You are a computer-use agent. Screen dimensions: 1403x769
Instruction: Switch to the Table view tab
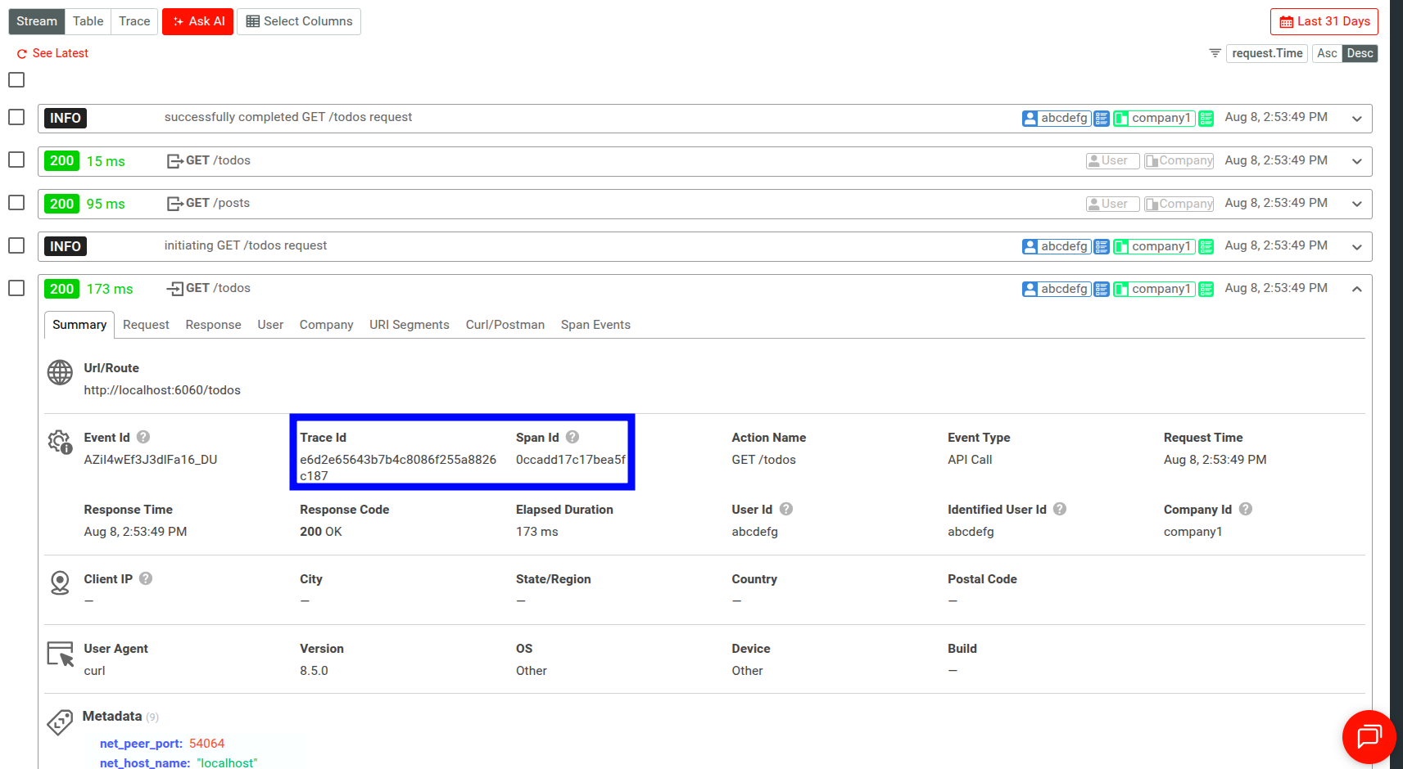(x=88, y=21)
